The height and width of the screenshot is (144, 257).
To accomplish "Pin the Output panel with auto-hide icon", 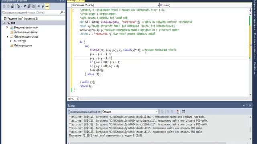I will tap(247, 106).
